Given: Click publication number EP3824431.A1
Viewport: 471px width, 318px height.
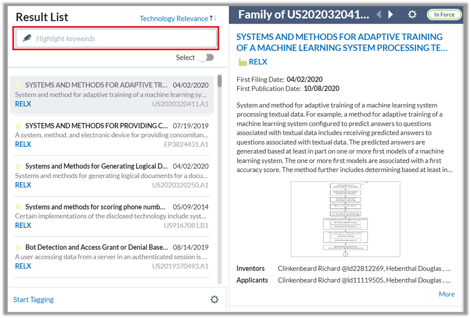Looking at the screenshot, I should [x=186, y=144].
